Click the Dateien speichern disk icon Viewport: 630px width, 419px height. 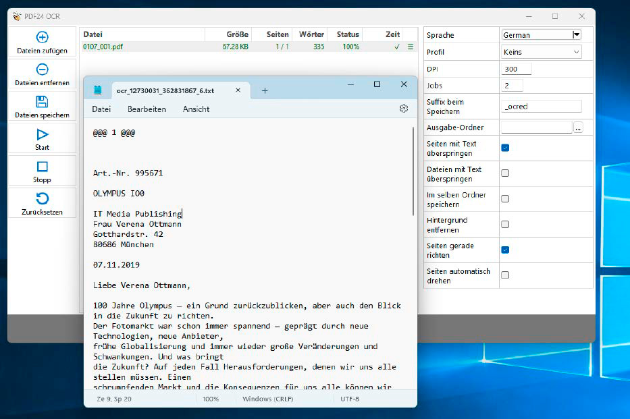[42, 101]
